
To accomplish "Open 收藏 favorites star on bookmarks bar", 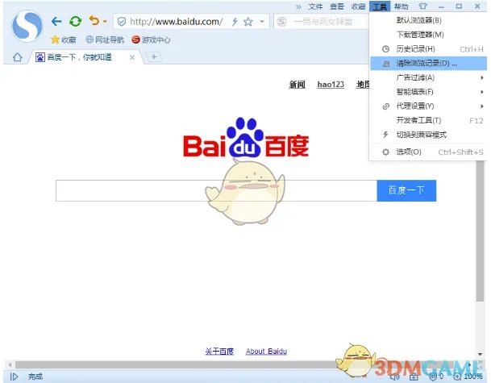I will point(63,40).
